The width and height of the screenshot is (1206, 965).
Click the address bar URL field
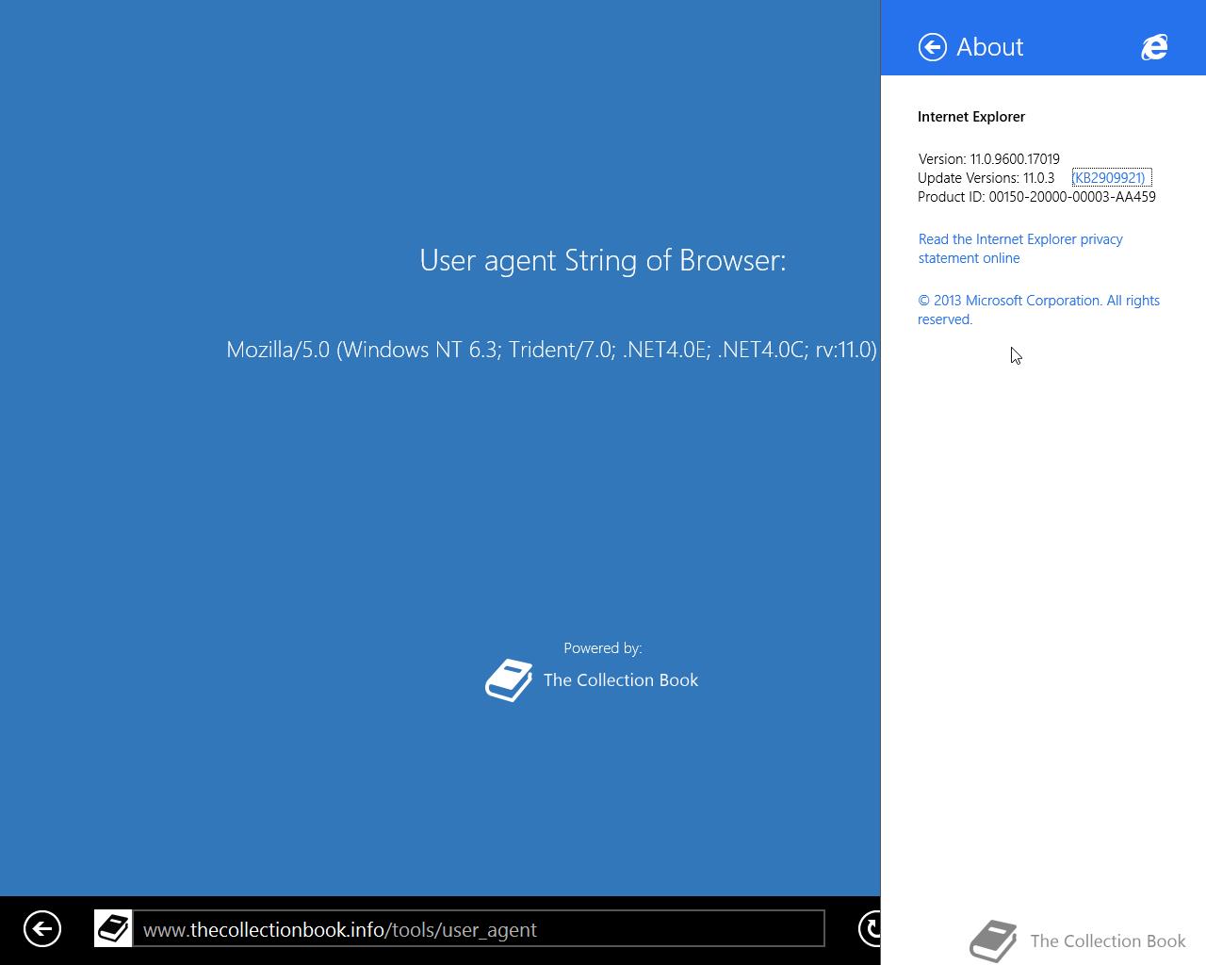tap(479, 929)
